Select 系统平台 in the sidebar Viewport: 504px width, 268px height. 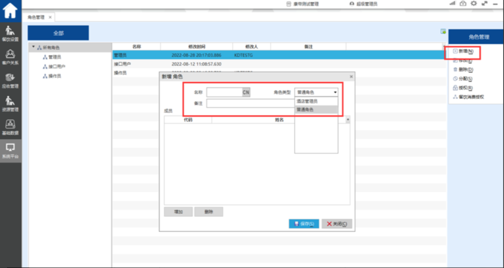[x=10, y=151]
